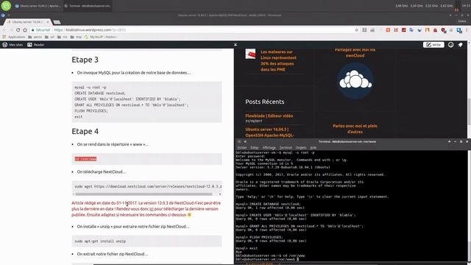
Task: Click the blue Pocket-style extension icon
Action: tap(419, 30)
